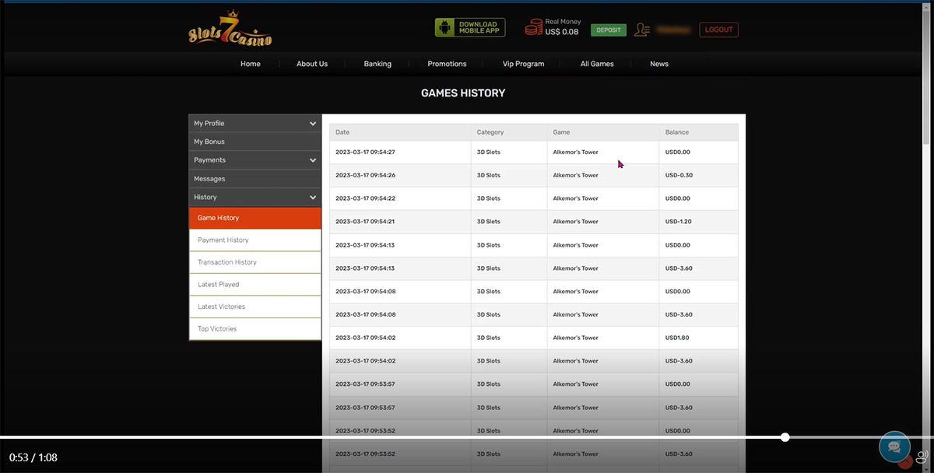
Task: Open Messages in sidebar
Action: click(255, 179)
